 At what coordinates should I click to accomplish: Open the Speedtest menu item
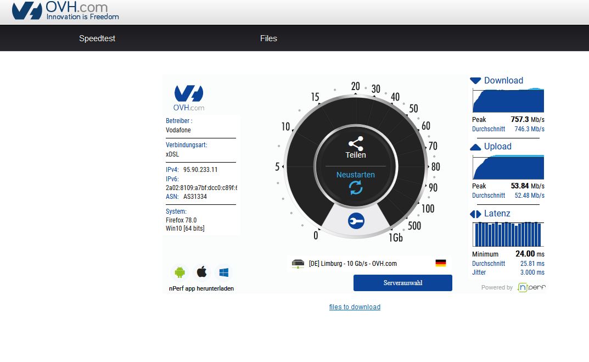pos(97,38)
